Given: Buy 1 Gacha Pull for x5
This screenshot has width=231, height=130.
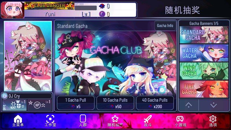Looking at the screenshot, I should tap(76, 103).
